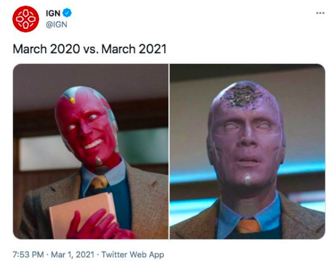
Task: Click the white divider between both photos
Action: coord(169,152)
